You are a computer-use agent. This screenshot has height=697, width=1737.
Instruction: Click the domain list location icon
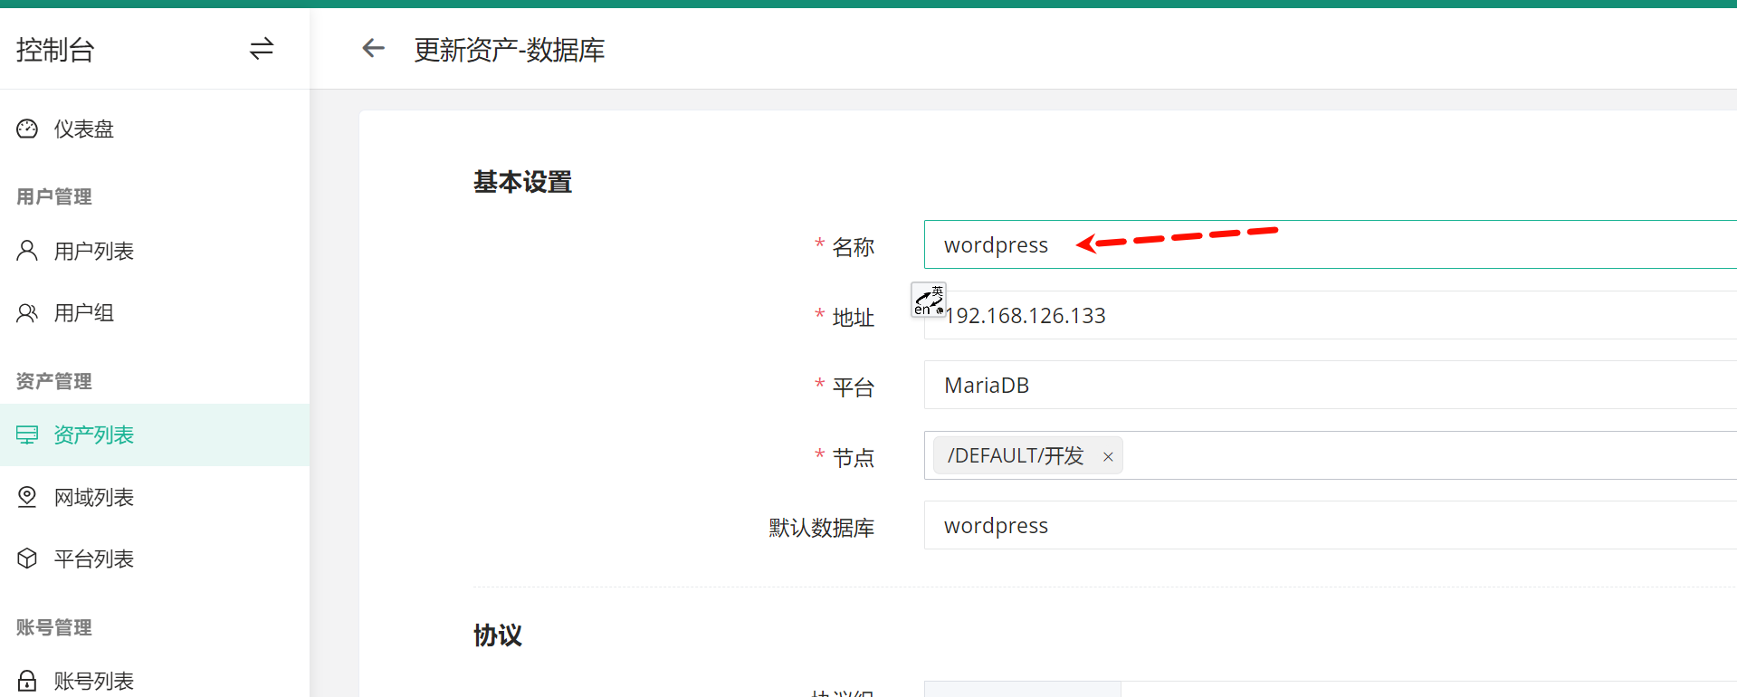pyautogui.click(x=27, y=497)
